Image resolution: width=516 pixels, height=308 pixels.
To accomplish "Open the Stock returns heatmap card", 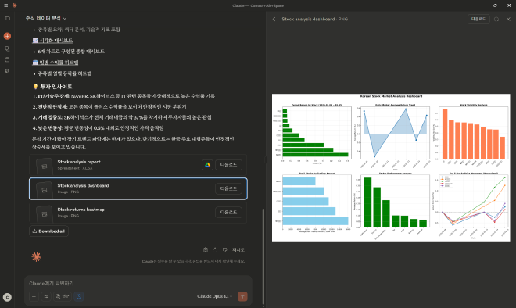I will [138, 213].
